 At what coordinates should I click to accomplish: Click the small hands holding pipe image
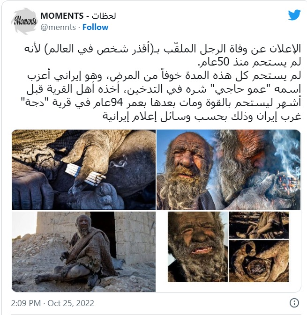pos(259,261)
